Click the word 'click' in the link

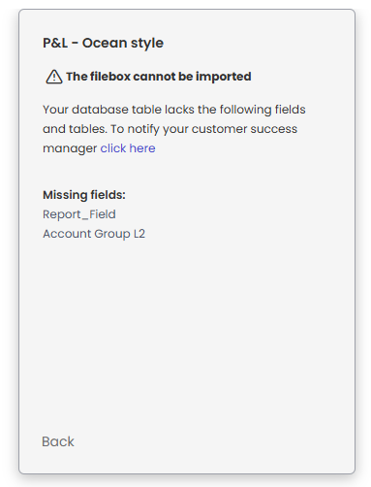tap(113, 148)
